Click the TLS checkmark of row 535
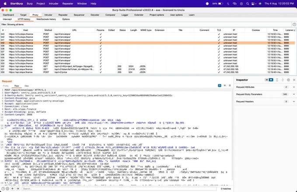The image size is (297, 192). coord(219,57)
